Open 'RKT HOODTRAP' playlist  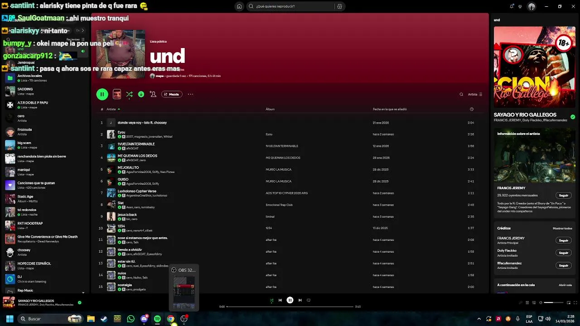point(45,225)
